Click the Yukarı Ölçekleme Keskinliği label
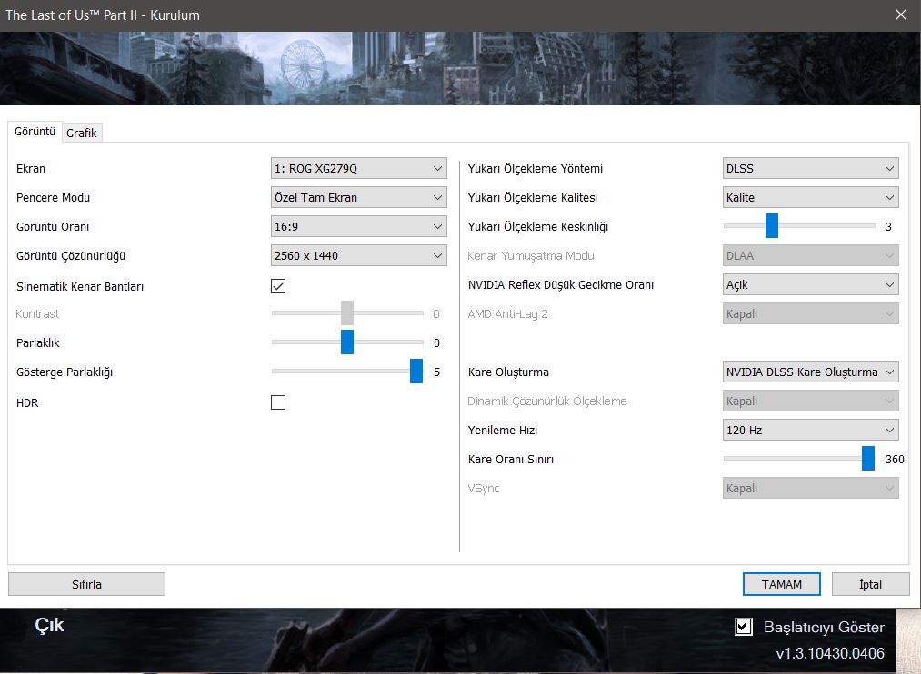The image size is (921, 674). point(538,227)
